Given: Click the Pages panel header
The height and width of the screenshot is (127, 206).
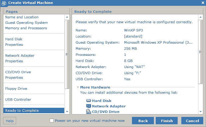Looking at the screenshot, I should (36, 12).
